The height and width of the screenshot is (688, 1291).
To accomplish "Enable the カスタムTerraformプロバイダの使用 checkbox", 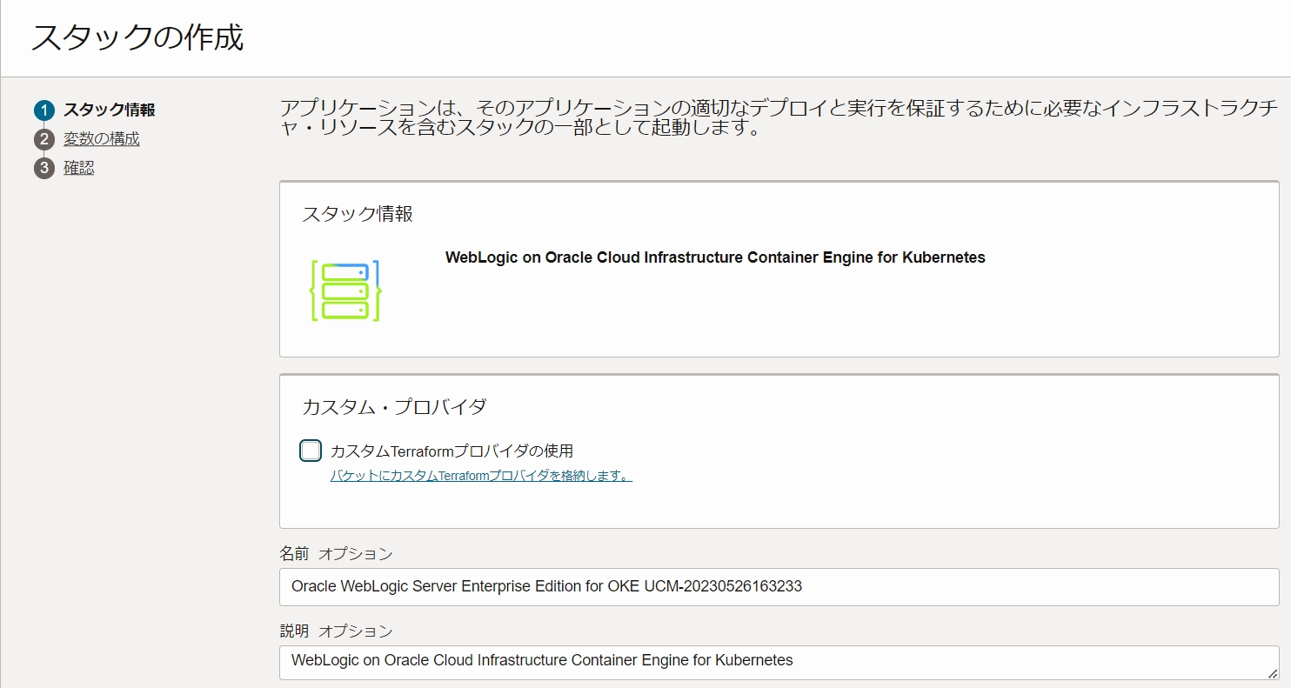I will 311,451.
